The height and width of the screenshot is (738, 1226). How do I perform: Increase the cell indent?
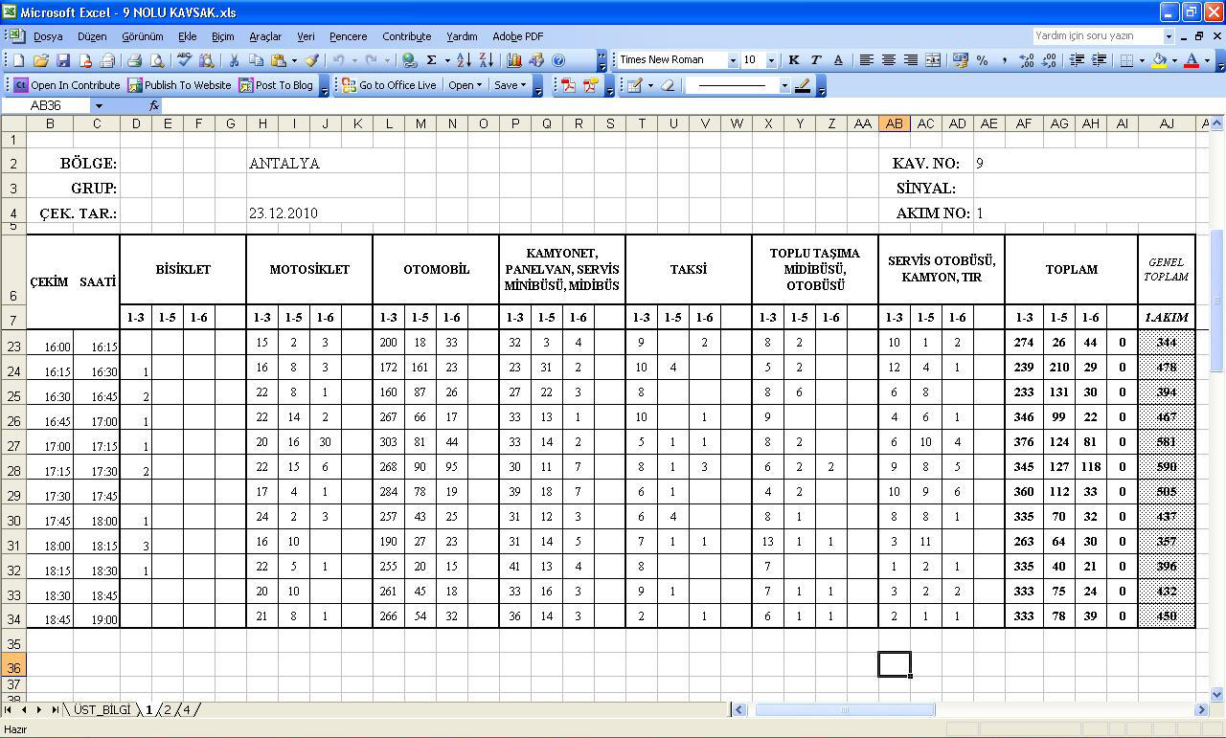(x=1099, y=60)
